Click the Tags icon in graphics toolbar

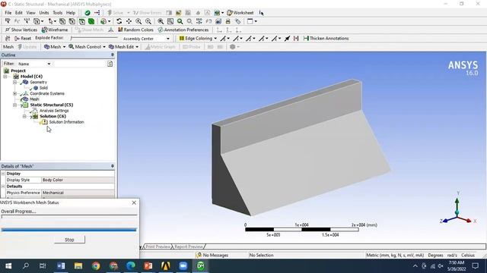click(238, 21)
